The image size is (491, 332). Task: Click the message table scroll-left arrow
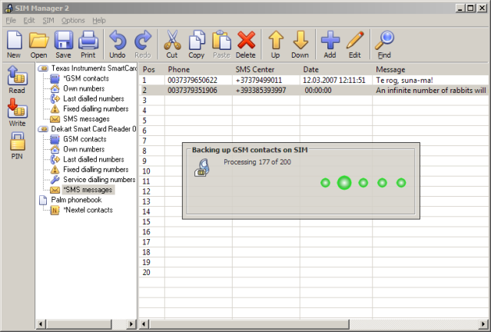coord(144,324)
